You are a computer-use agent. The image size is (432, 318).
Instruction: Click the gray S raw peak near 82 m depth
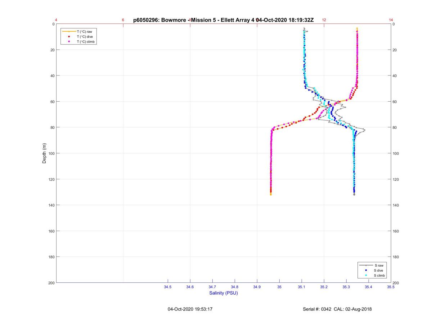364,130
